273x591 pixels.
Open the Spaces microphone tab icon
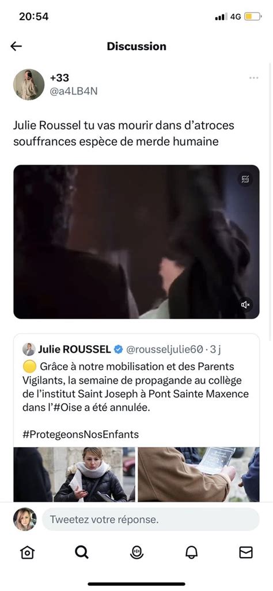click(136, 552)
